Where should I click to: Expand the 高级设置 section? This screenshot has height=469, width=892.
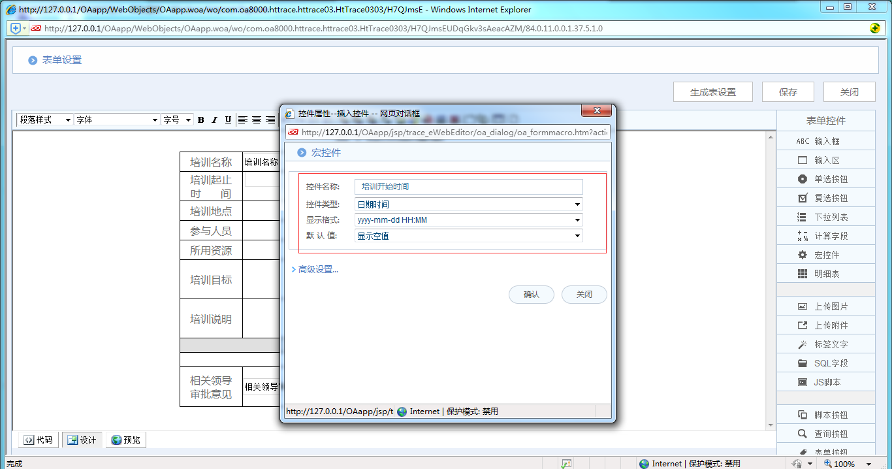[x=314, y=269]
